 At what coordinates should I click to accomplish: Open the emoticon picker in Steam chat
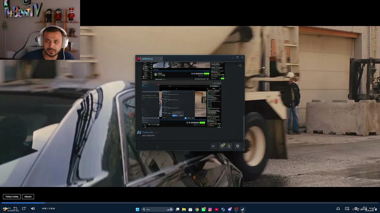222,146
